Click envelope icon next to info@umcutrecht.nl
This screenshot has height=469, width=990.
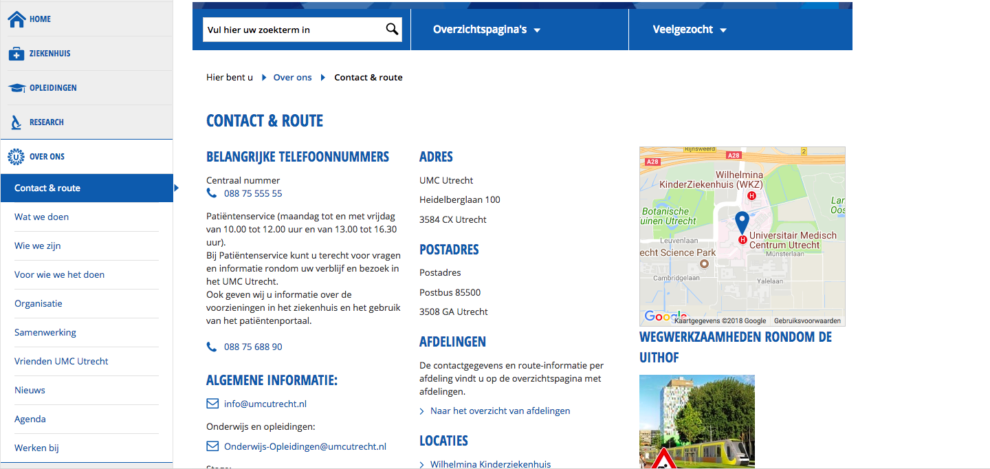point(212,404)
